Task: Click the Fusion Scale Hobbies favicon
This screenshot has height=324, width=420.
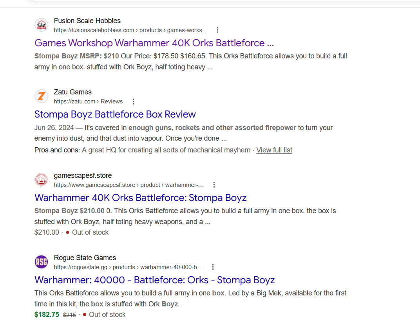Action: tap(41, 25)
